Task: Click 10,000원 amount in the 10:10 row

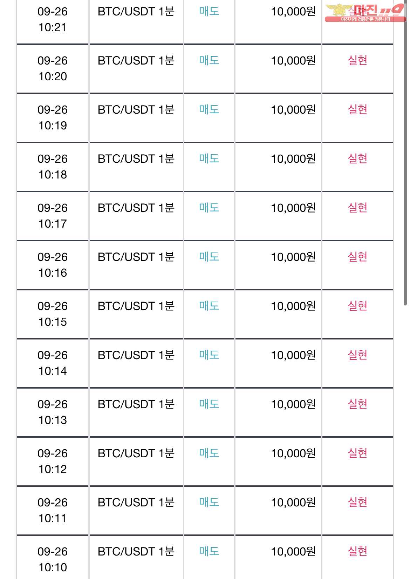Action: click(293, 552)
